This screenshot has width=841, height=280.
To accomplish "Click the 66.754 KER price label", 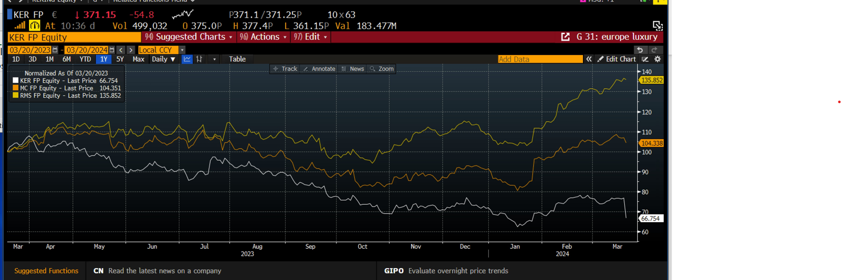I will (651, 219).
